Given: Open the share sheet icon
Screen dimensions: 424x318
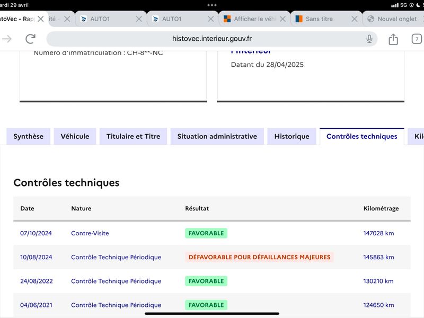Looking at the screenshot, I should (x=393, y=39).
